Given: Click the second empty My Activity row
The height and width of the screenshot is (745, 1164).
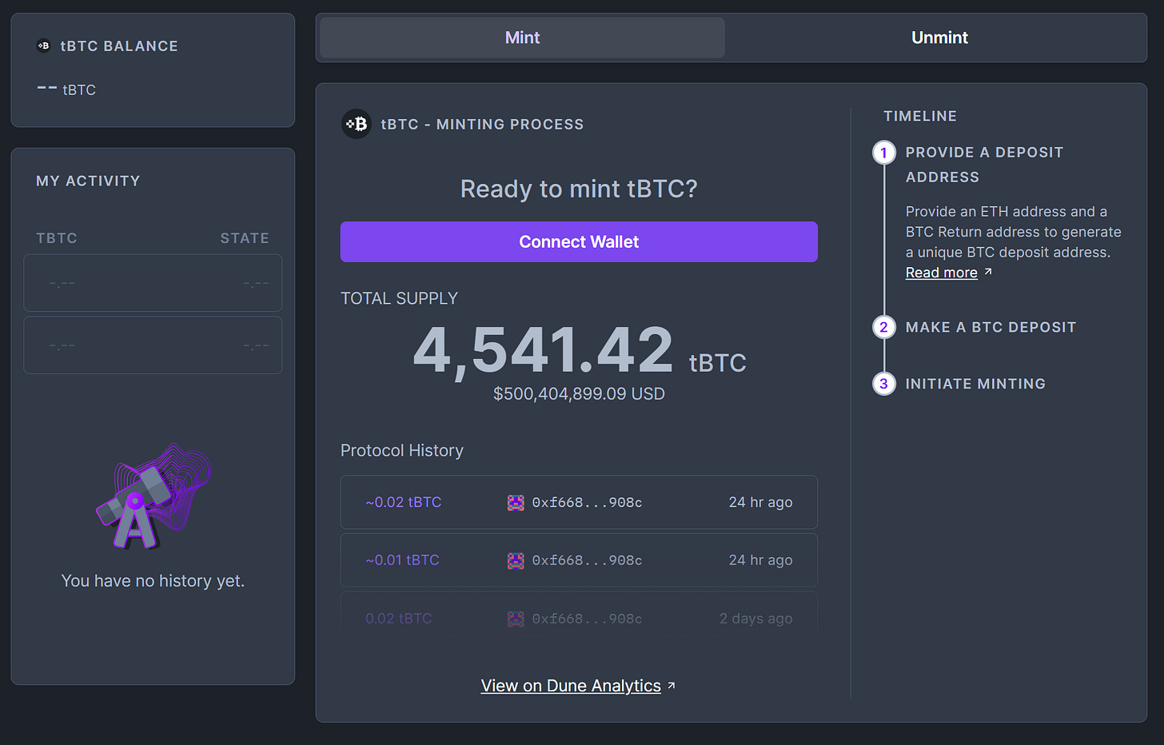Looking at the screenshot, I should click(153, 345).
